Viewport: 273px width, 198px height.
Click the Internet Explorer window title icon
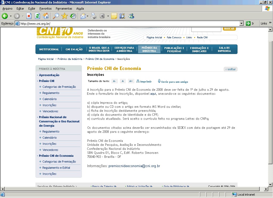pos(2,2)
